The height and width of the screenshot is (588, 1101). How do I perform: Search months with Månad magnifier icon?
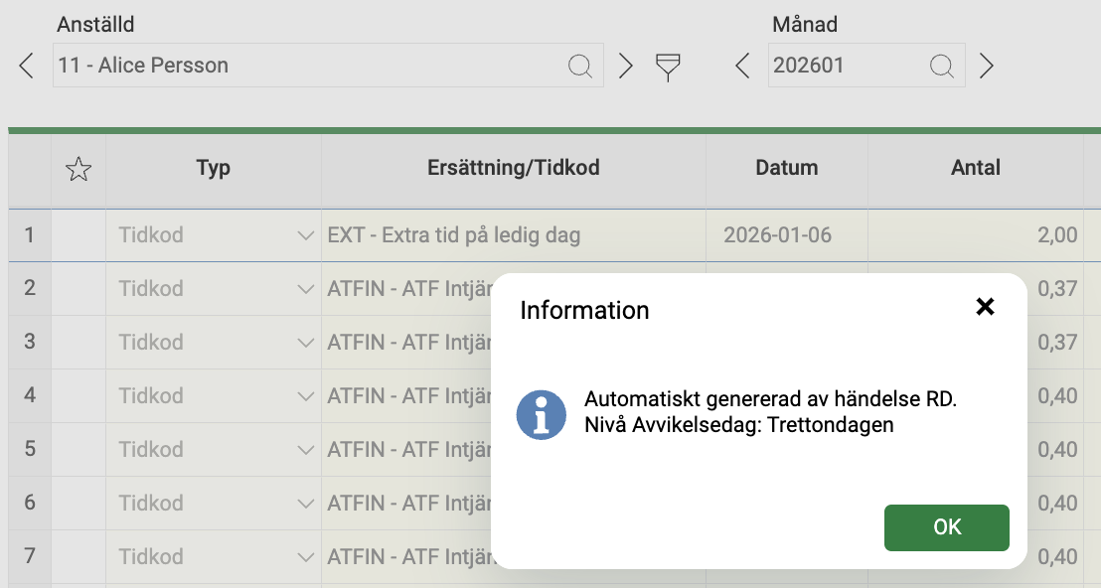click(x=942, y=66)
